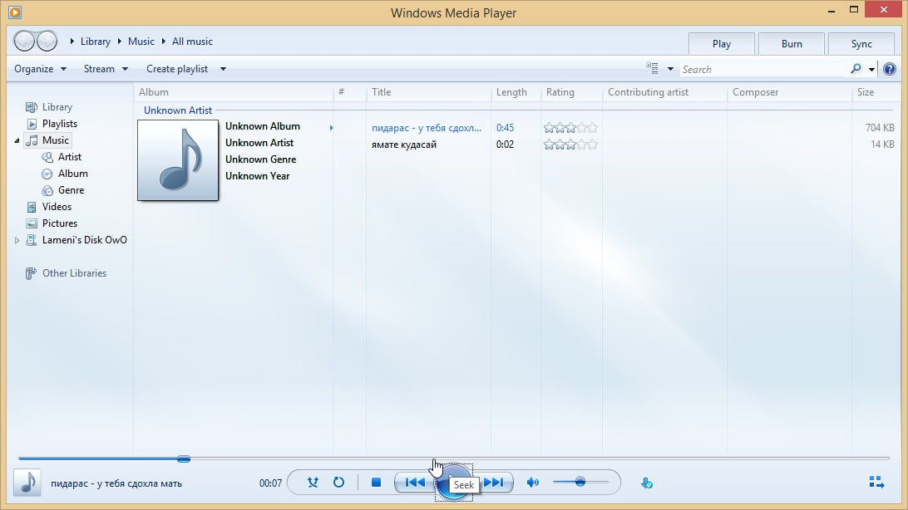Click the Back navigation button

tap(24, 41)
